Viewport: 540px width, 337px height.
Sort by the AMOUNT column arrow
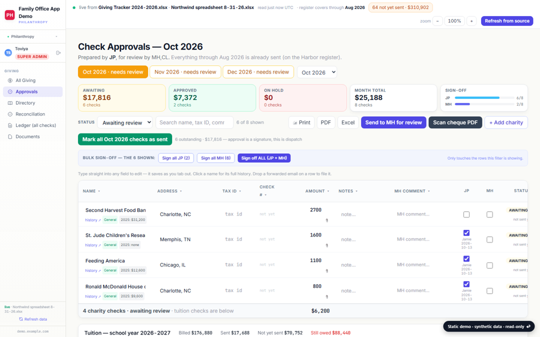328,192
